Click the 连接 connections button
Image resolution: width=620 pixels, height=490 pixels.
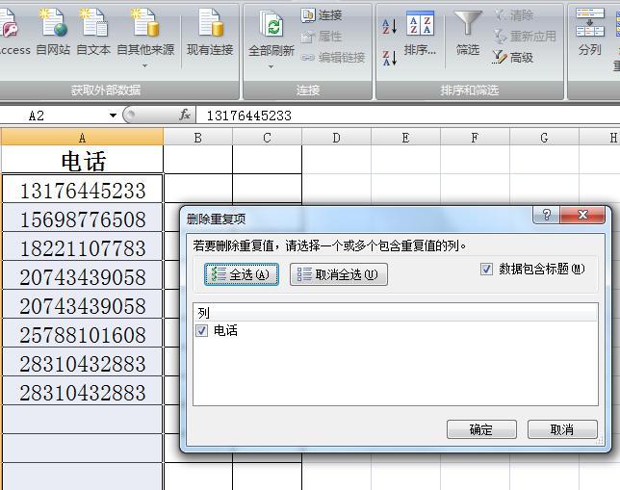(x=322, y=15)
